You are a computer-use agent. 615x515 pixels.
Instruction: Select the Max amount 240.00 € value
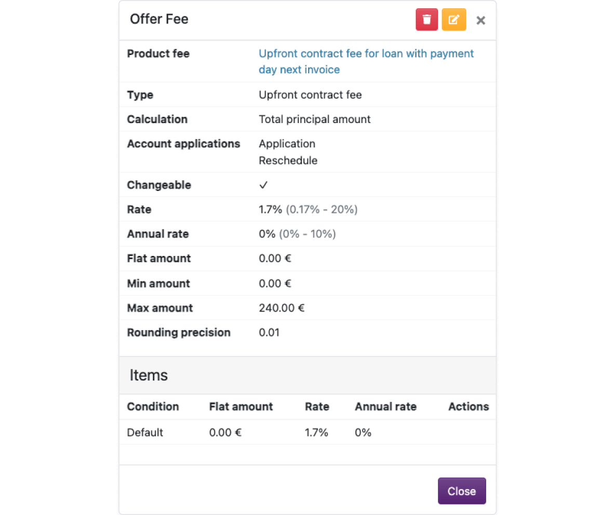click(x=282, y=308)
